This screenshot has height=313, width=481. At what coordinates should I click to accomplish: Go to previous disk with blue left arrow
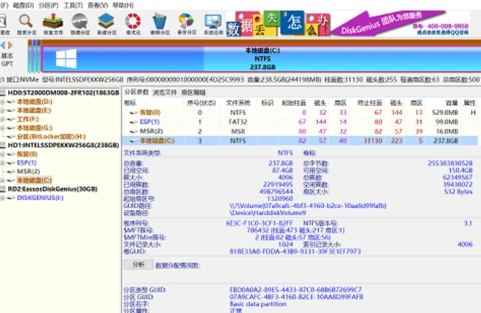coord(3,46)
